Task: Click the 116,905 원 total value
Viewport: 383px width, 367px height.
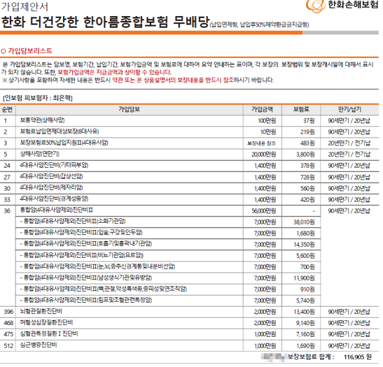Action: pos(358,357)
